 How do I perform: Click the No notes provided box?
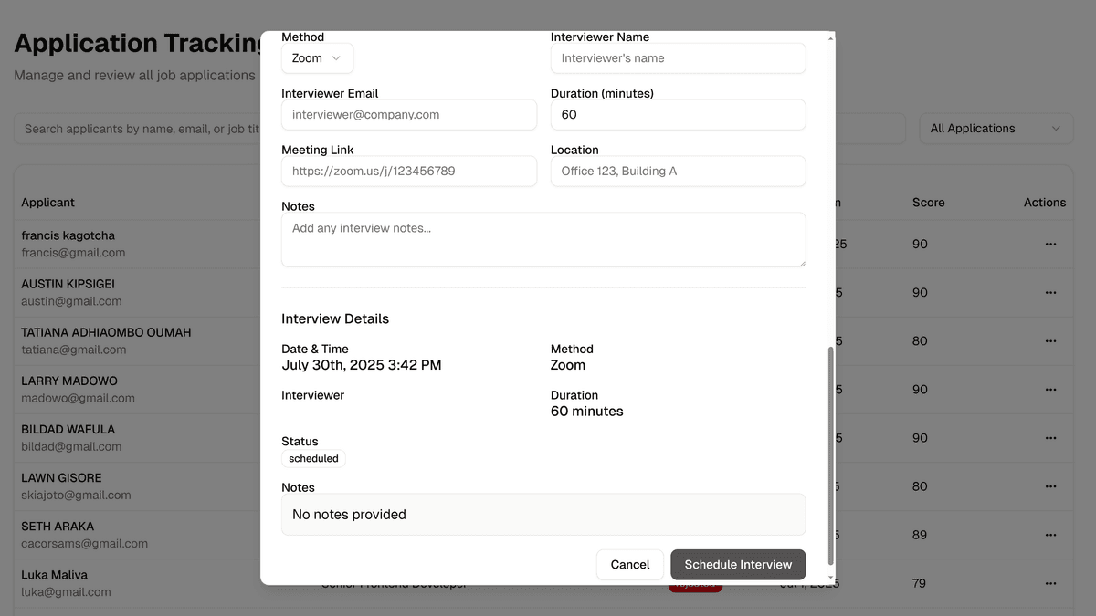click(x=543, y=515)
